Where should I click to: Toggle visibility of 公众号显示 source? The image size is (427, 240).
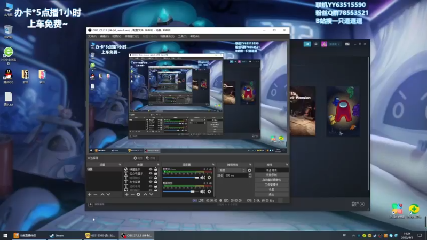pyautogui.click(x=151, y=173)
